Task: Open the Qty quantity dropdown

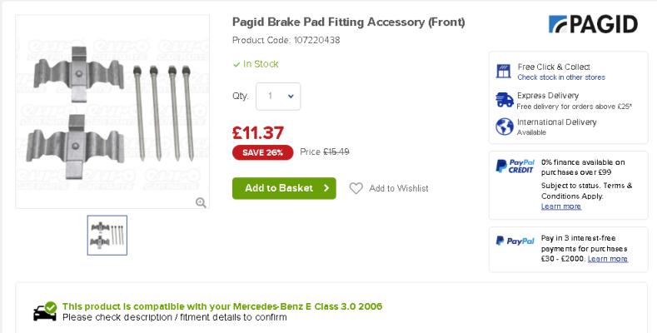Action: click(278, 97)
